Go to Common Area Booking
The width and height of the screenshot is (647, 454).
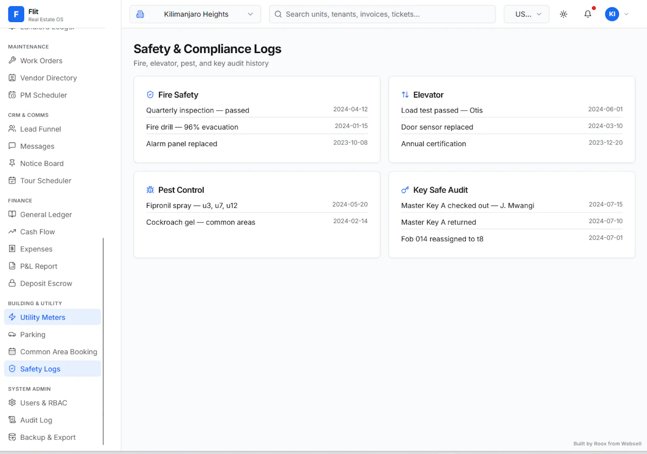53,352
